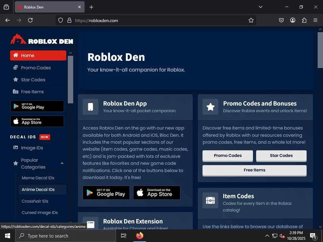
Task: Open a new browser tab
Action: [x=91, y=7]
